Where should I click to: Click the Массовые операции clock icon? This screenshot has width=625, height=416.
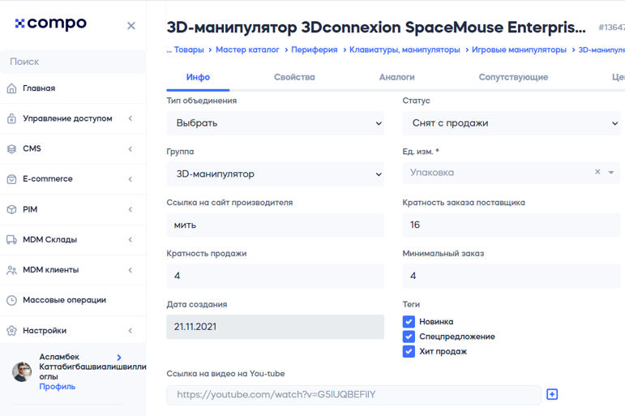point(12,300)
